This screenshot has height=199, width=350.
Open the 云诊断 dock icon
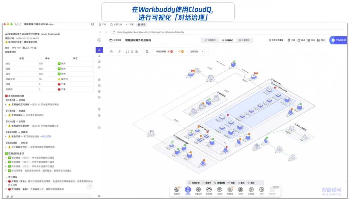coord(240,191)
